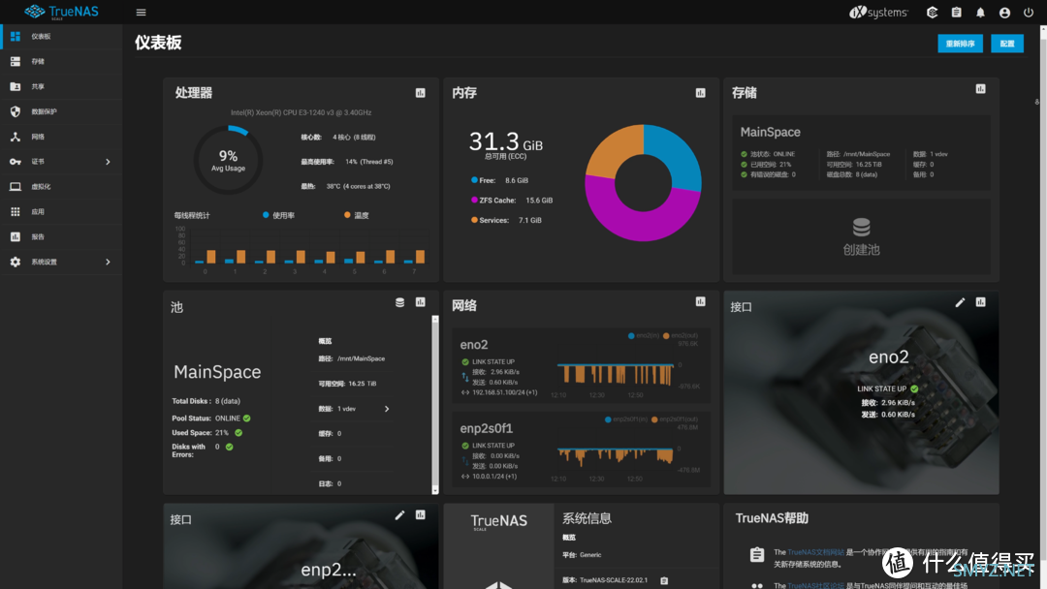Select 仪表板 in the sidebar
This screenshot has height=589, width=1047.
[61, 37]
